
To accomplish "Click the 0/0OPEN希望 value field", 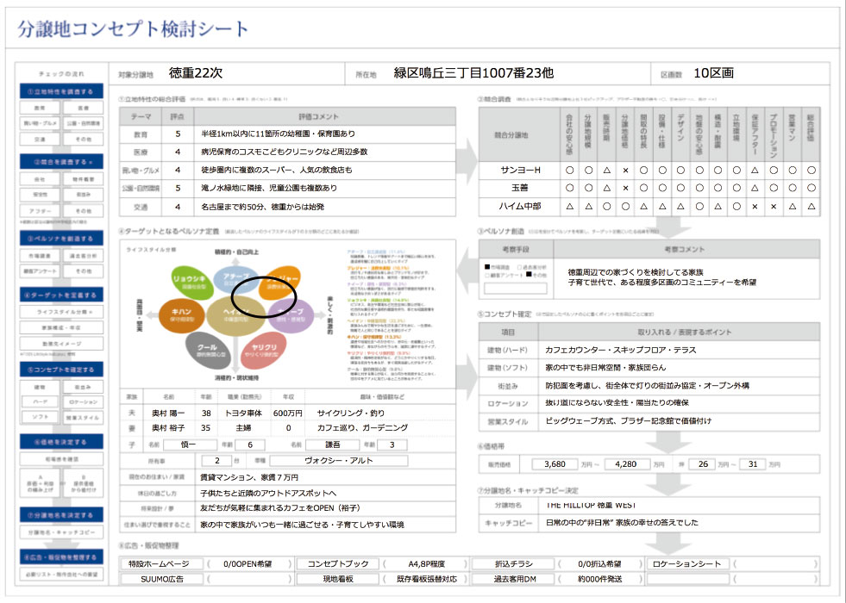I will click(248, 563).
